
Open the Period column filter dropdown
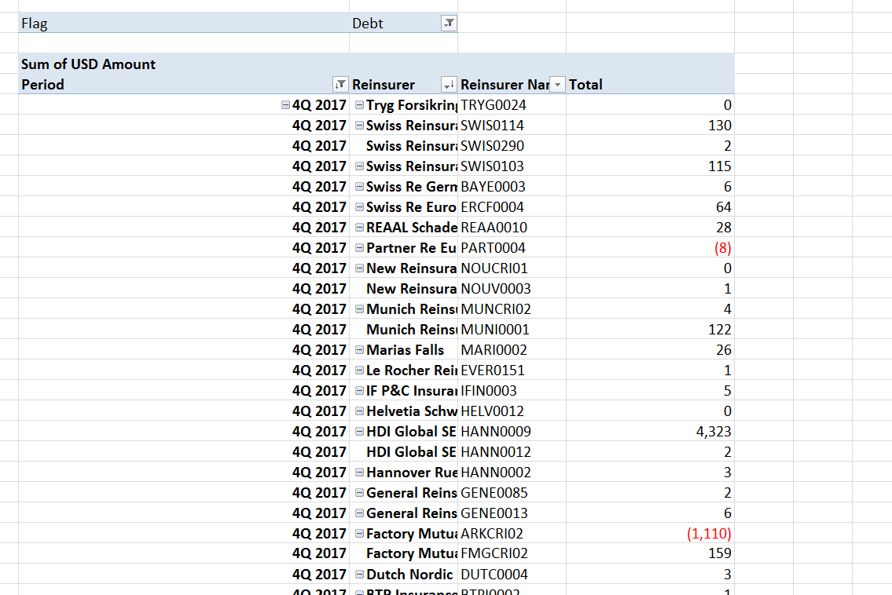(340, 85)
